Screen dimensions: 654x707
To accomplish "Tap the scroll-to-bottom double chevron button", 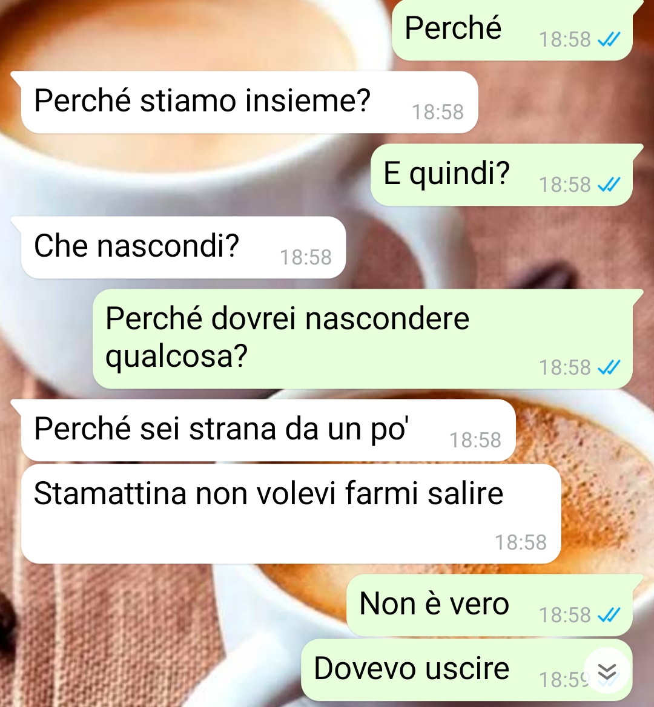I will (607, 671).
